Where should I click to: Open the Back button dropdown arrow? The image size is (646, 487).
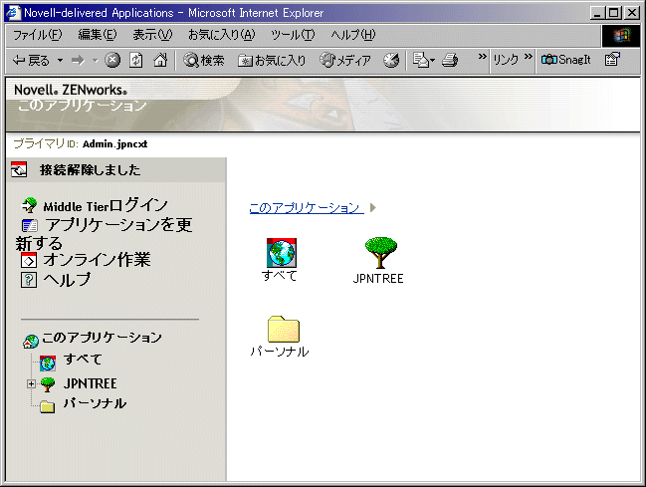click(60, 60)
